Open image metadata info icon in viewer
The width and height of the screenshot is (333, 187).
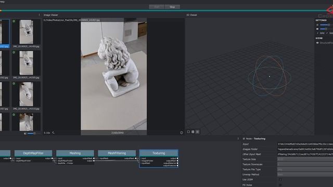coord(182,133)
